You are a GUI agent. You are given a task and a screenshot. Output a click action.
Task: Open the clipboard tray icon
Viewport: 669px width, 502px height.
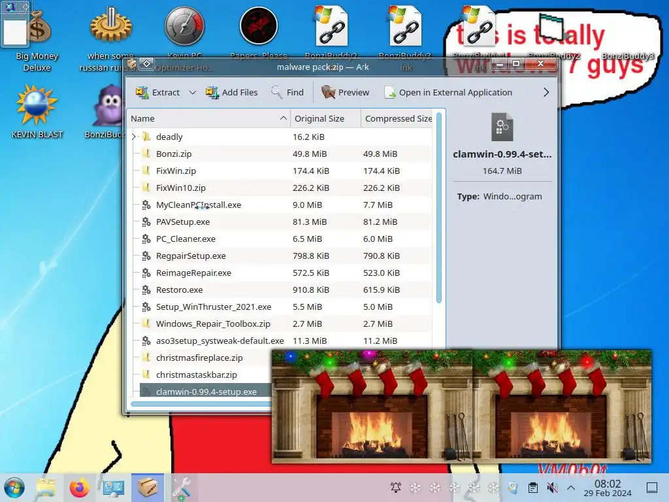pos(532,488)
